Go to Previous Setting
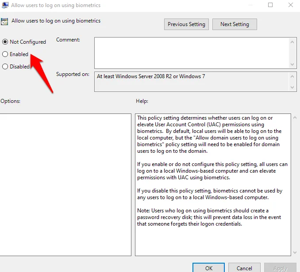 point(186,24)
